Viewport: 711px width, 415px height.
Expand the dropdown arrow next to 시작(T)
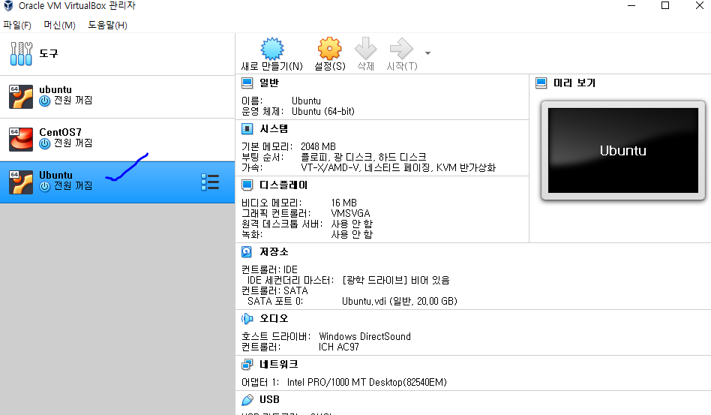coord(427,53)
